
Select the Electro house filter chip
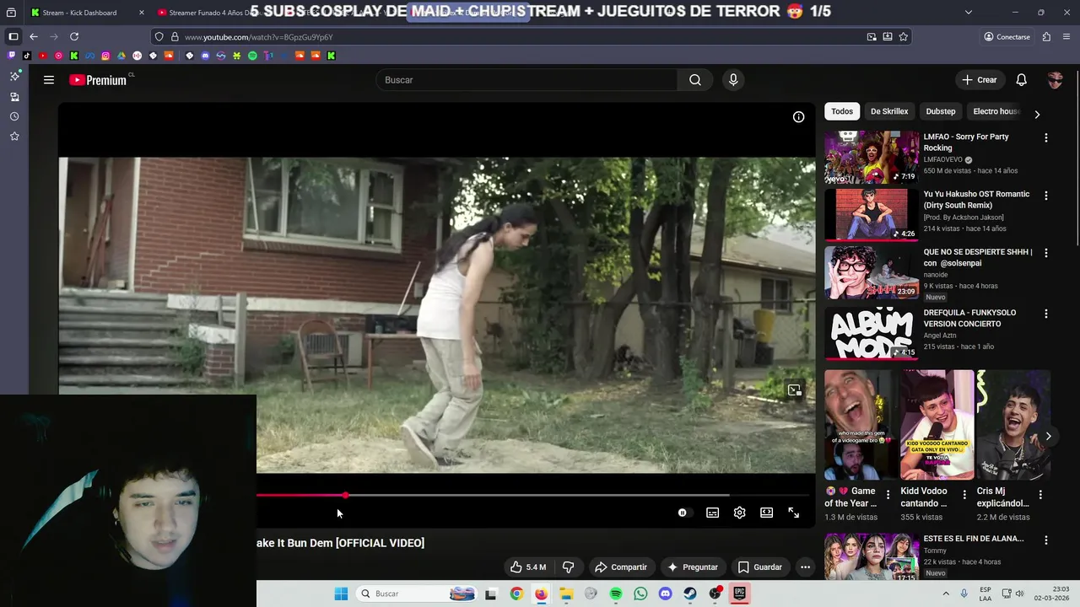click(996, 111)
